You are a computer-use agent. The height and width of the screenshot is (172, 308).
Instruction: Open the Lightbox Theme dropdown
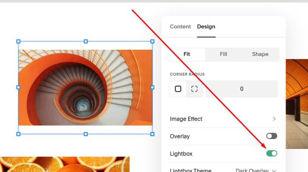tap(256, 170)
